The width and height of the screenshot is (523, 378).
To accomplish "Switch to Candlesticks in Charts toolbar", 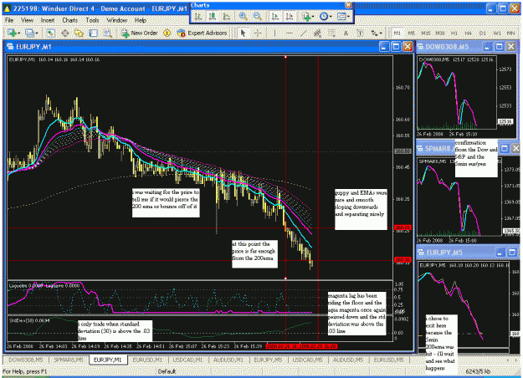I will pos(213,16).
